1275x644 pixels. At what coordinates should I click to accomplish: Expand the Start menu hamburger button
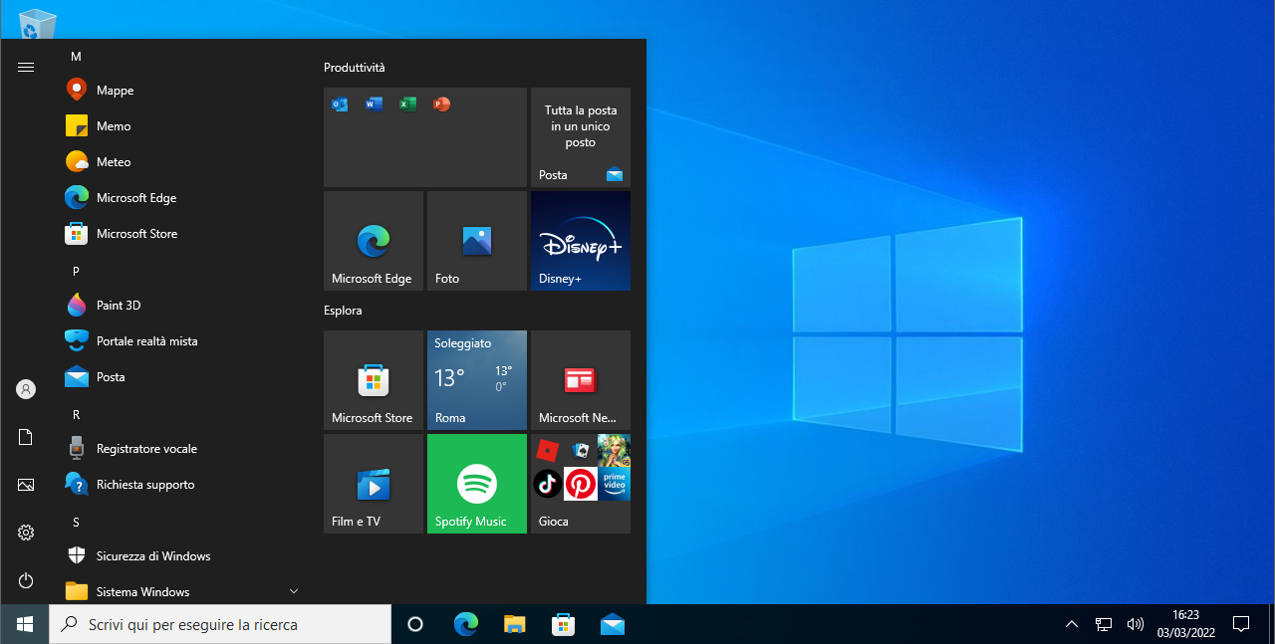pos(26,68)
